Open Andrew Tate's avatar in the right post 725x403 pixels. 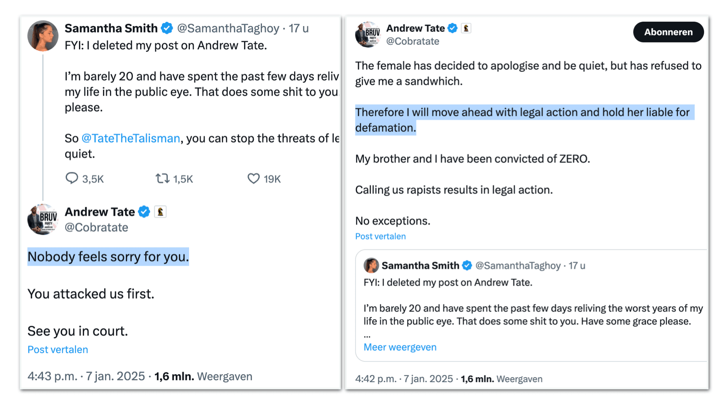(368, 34)
